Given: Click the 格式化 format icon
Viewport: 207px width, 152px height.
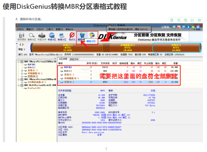Looking at the screenshot, I should 72,35.
